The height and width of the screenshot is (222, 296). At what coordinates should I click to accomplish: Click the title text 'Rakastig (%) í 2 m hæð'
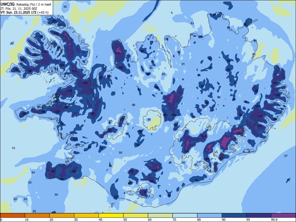tap(34, 4)
